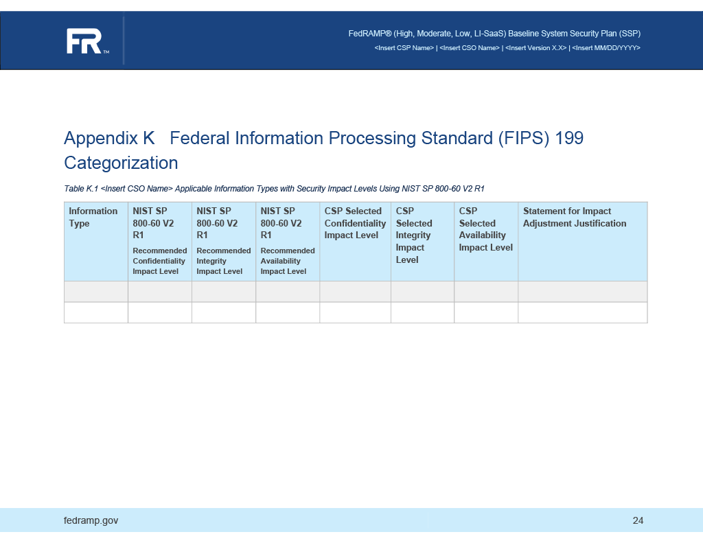Select the Recommended Availability Impact Level header

pyautogui.click(x=287, y=261)
